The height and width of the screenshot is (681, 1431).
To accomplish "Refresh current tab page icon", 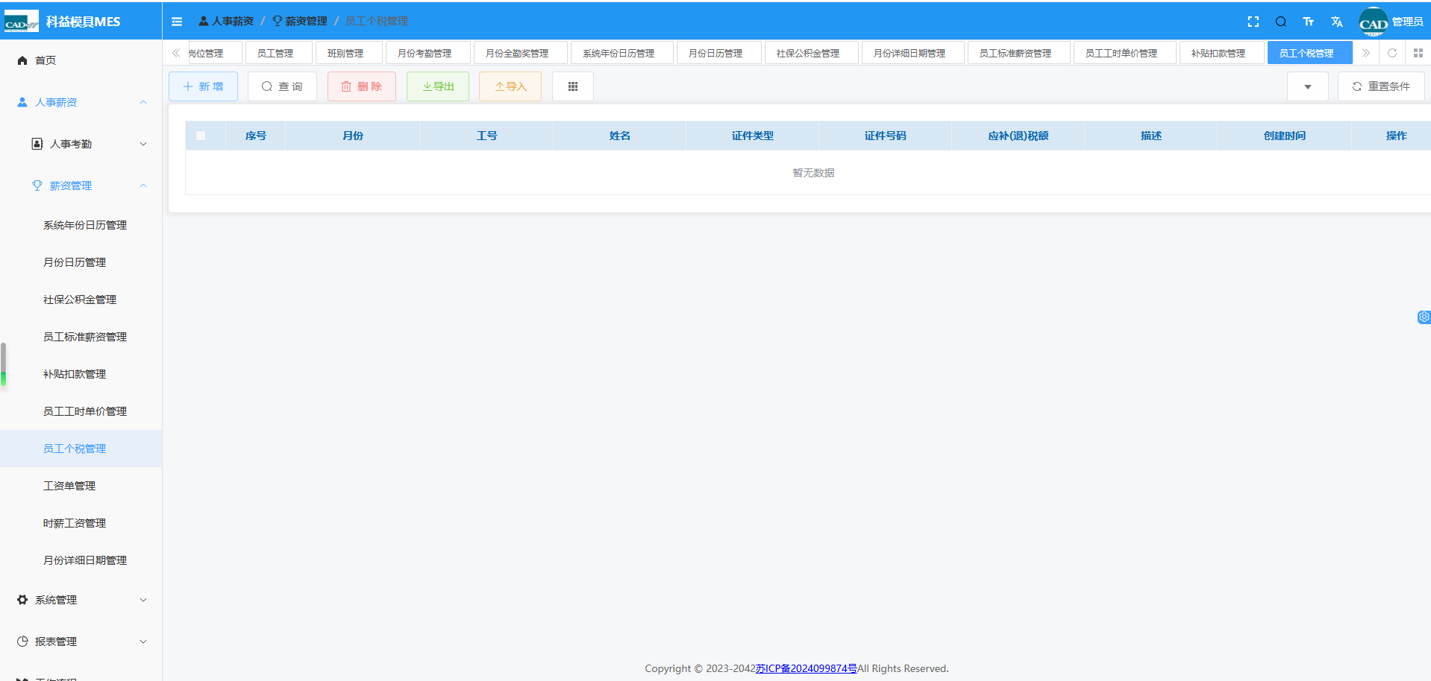I will click(1392, 53).
